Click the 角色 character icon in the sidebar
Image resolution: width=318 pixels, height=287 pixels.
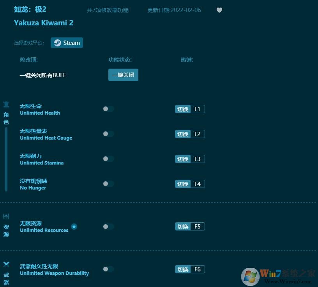pyautogui.click(x=6, y=104)
